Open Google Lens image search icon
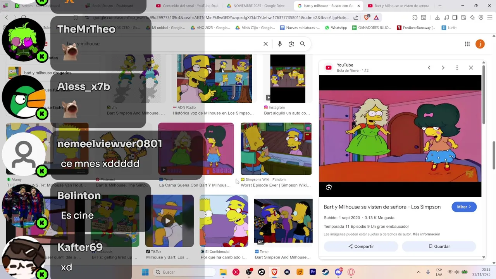 (x=291, y=44)
